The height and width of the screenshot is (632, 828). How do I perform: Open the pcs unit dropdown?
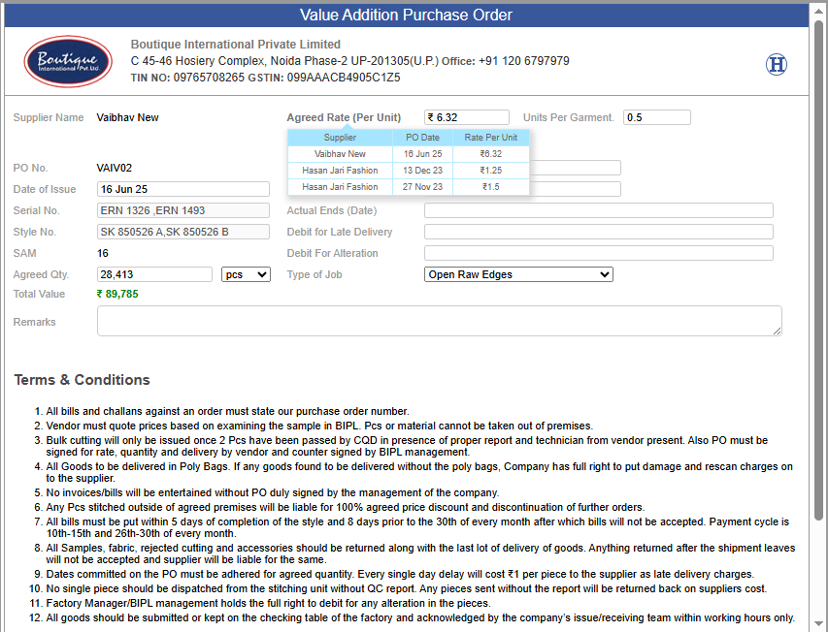pyautogui.click(x=246, y=274)
